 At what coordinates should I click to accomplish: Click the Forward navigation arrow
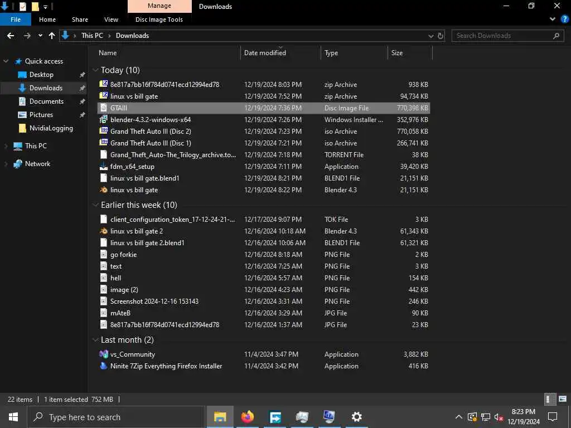(x=27, y=36)
